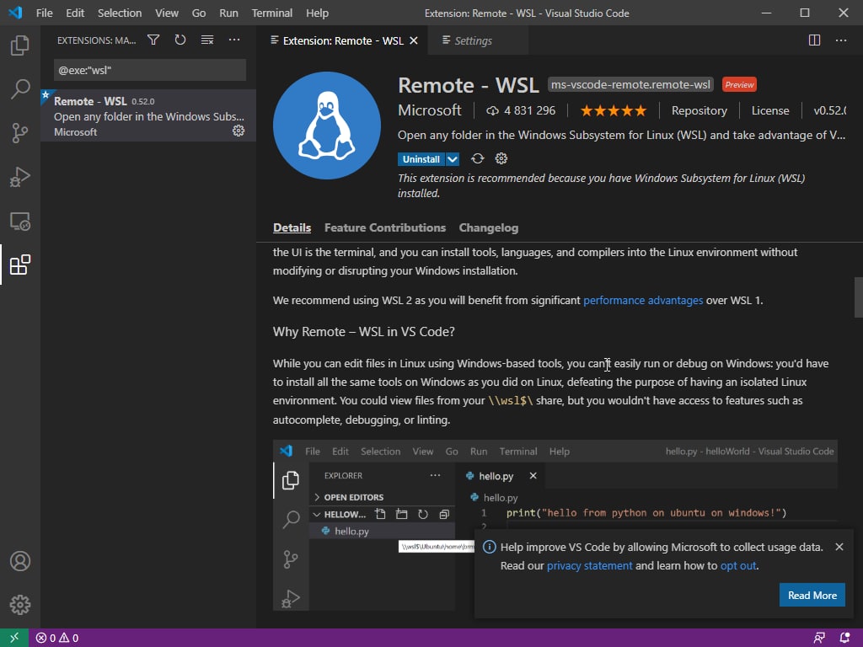Clear extensions search results icon

click(x=207, y=40)
